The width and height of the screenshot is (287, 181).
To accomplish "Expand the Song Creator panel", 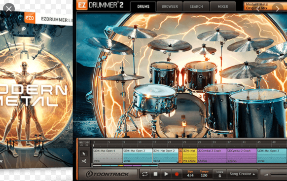I will (x=242, y=174).
